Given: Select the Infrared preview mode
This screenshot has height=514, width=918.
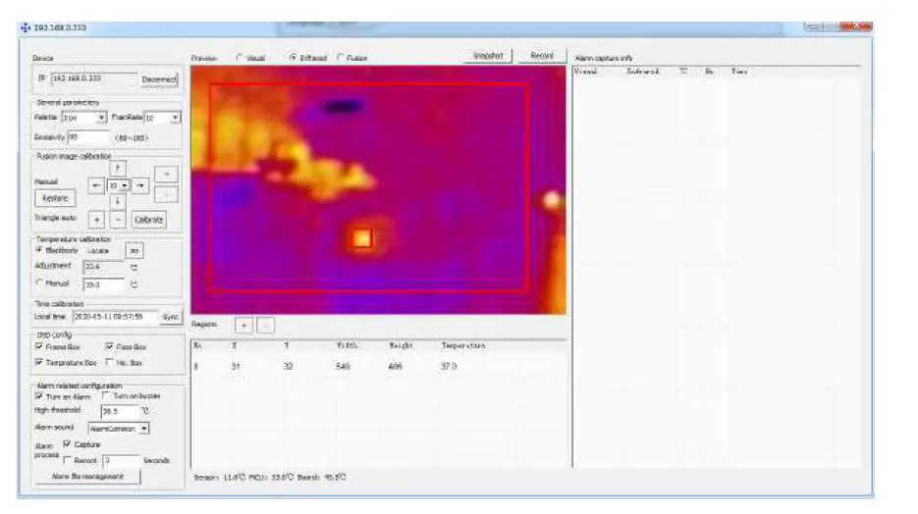Looking at the screenshot, I should pos(294,57).
